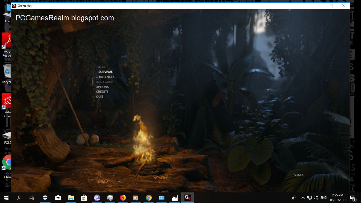Screen dimensions: 361x203
Task: Open the CHALLENGES menu entry
Action: pos(105,77)
